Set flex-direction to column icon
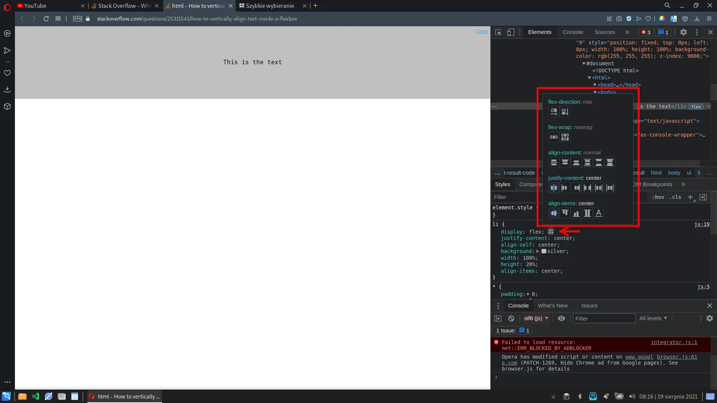The image size is (717, 403). (565, 112)
